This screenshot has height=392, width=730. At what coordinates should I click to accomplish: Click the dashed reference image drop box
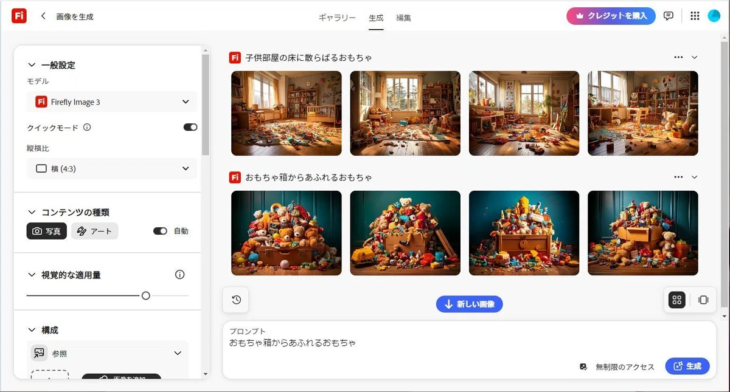[50, 376]
